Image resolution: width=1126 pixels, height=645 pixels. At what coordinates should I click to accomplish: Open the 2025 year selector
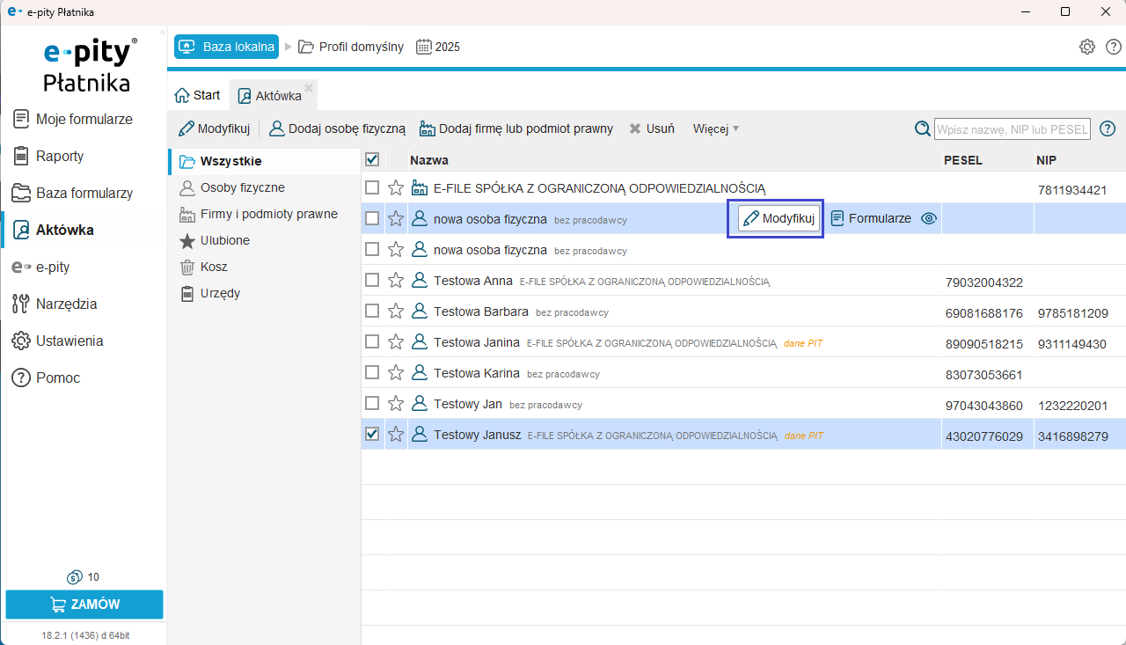click(x=438, y=47)
